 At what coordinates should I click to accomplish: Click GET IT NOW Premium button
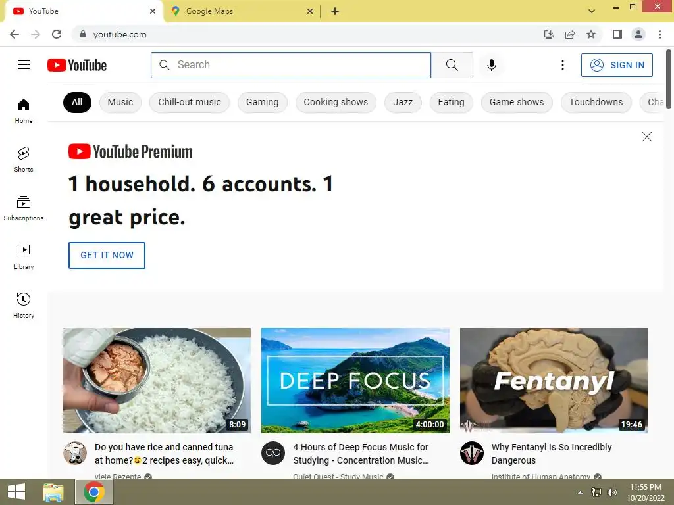pos(107,255)
